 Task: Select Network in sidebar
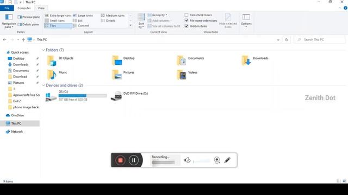tap(17, 132)
